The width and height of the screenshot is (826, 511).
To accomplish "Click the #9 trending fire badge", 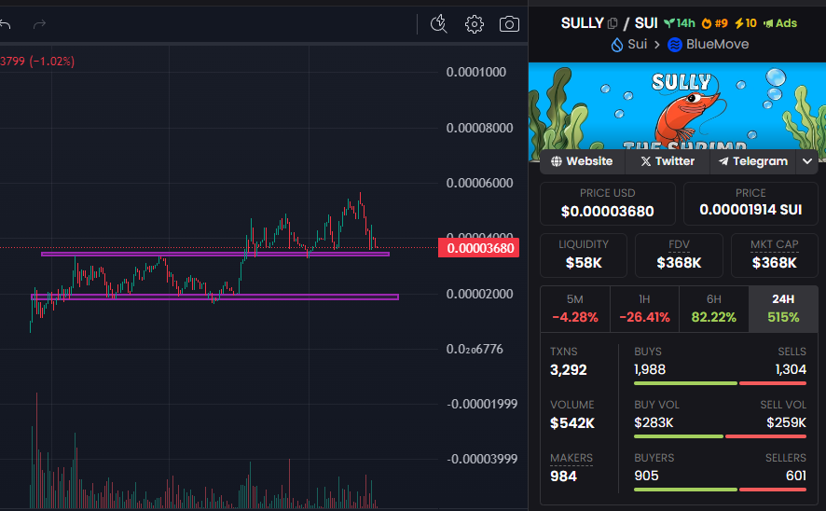I will (x=714, y=23).
